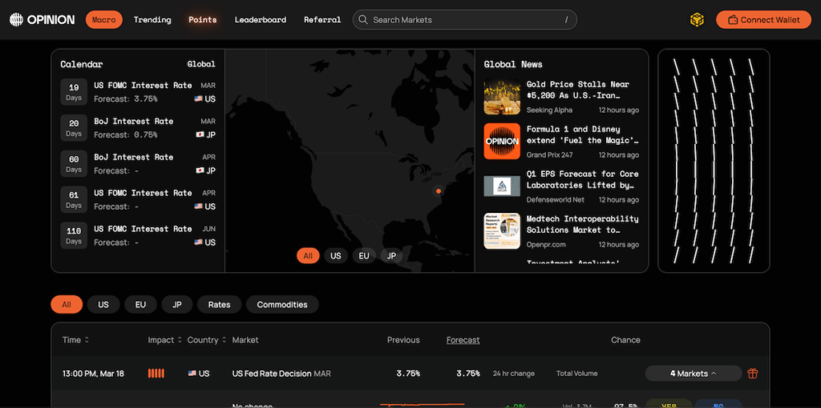Click the Opinion logo icon
The height and width of the screenshot is (408, 821).
tap(16, 19)
